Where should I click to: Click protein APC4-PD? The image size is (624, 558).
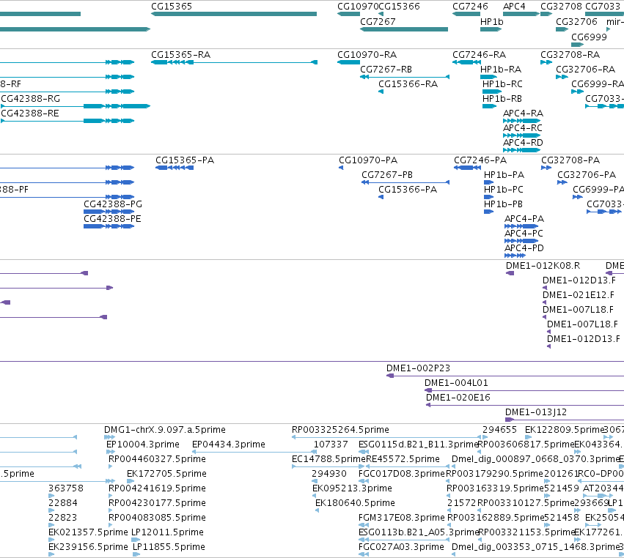click(524, 248)
